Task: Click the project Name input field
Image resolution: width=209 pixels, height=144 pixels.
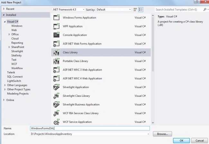Action: click(90, 128)
